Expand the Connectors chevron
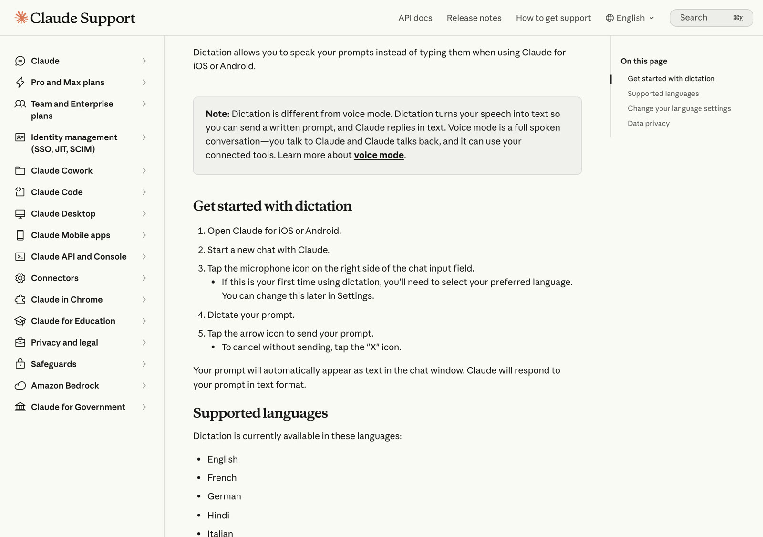Viewport: 763px width, 537px height. point(144,278)
